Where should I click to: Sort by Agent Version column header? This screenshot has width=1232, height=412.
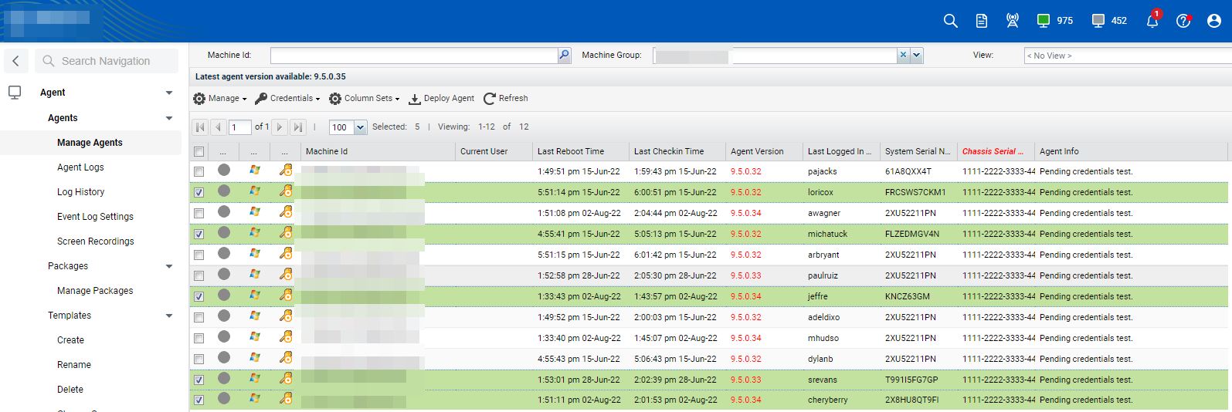coord(765,151)
